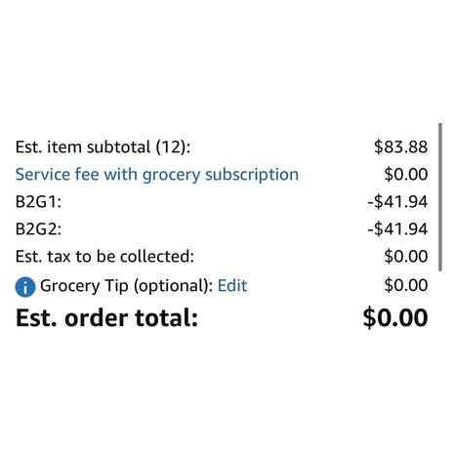Viewport: 454px width, 454px height.
Task: Select the Est. tax to be collected label
Action: click(104, 257)
